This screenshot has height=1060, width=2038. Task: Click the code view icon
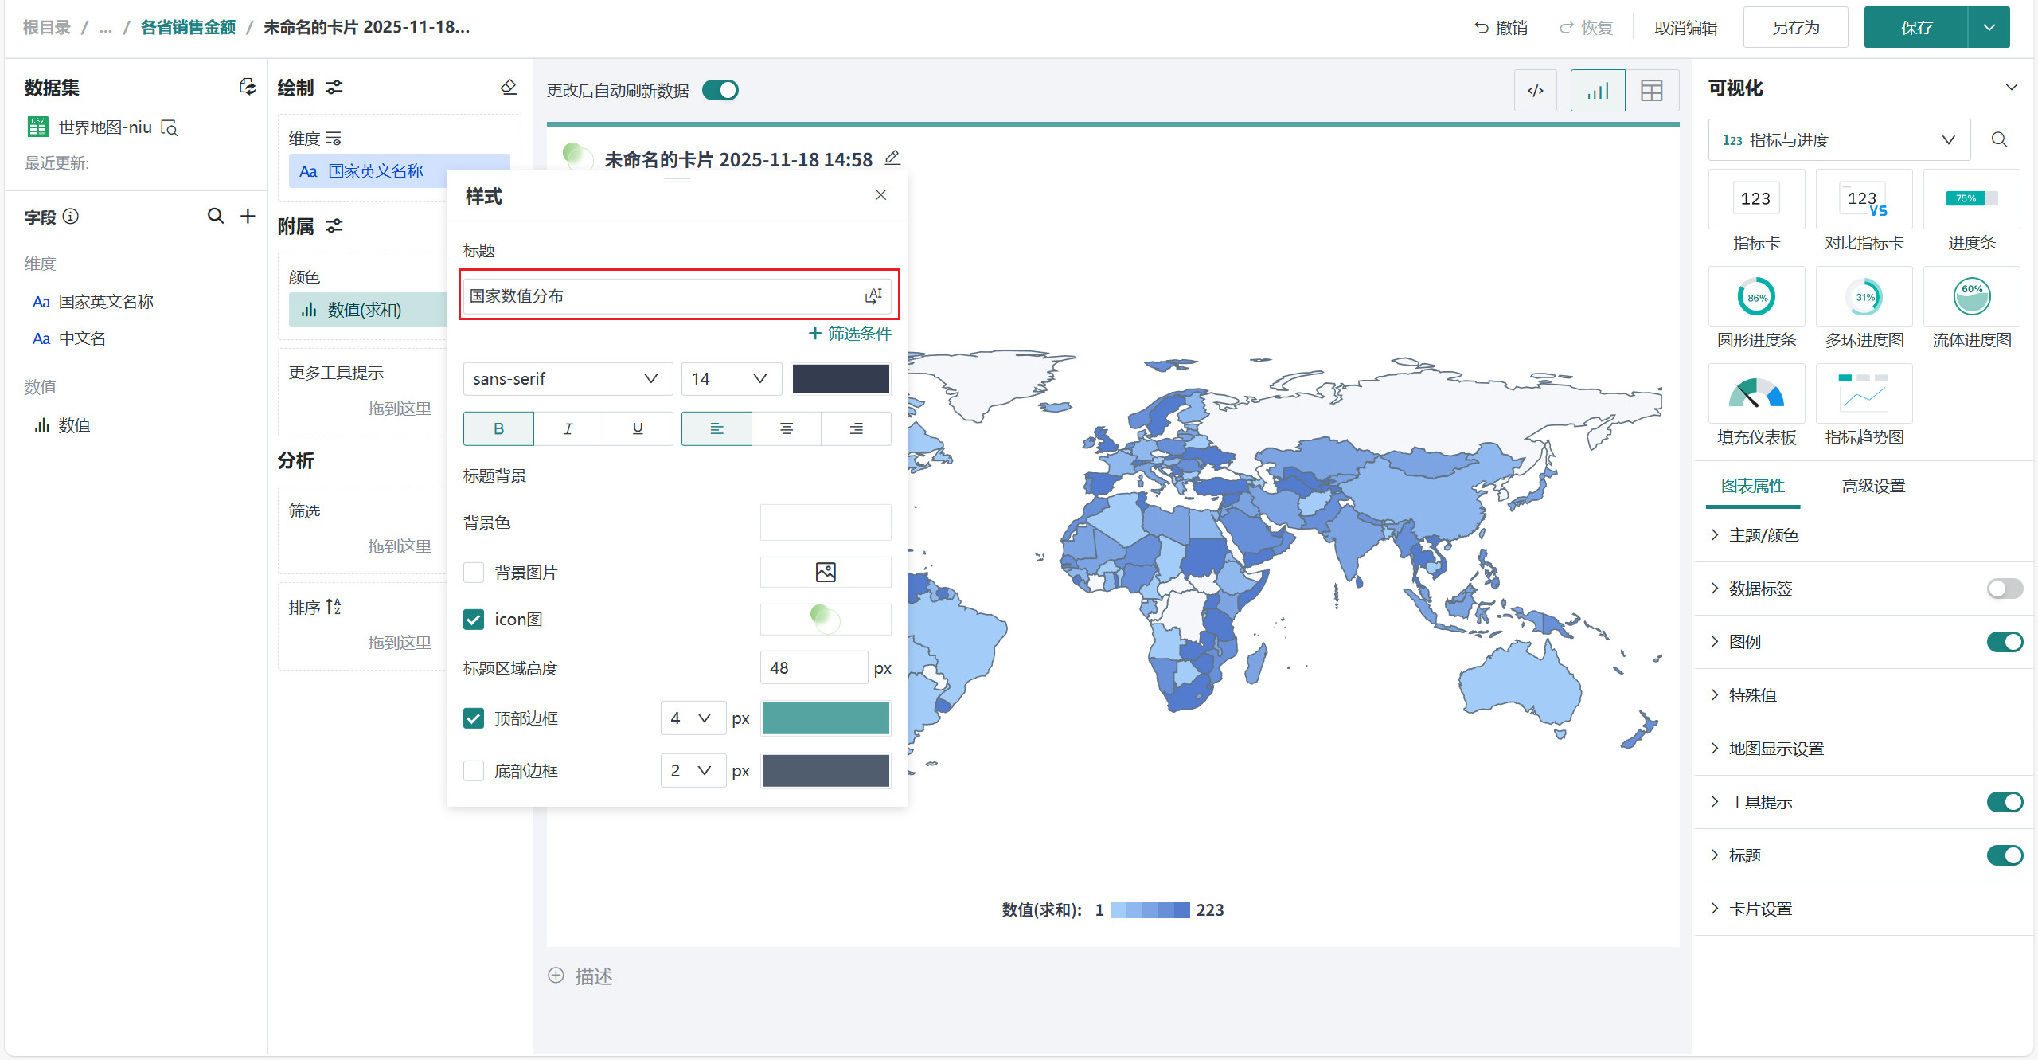click(1535, 91)
